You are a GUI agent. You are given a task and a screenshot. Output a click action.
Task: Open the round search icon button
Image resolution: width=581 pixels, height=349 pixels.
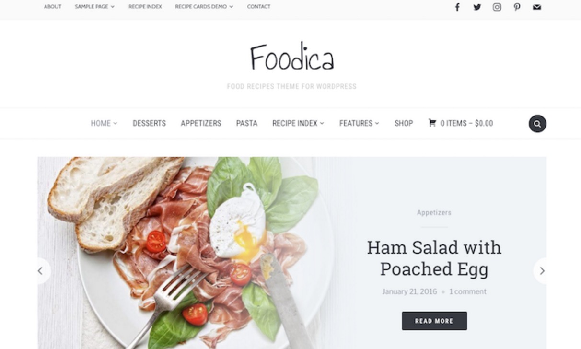[x=537, y=124]
